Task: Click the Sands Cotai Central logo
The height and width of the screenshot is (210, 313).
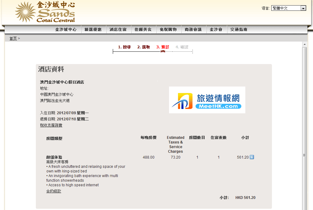Action: 45,12
